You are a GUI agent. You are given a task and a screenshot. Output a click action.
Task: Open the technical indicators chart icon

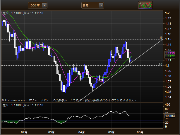[145, 5]
